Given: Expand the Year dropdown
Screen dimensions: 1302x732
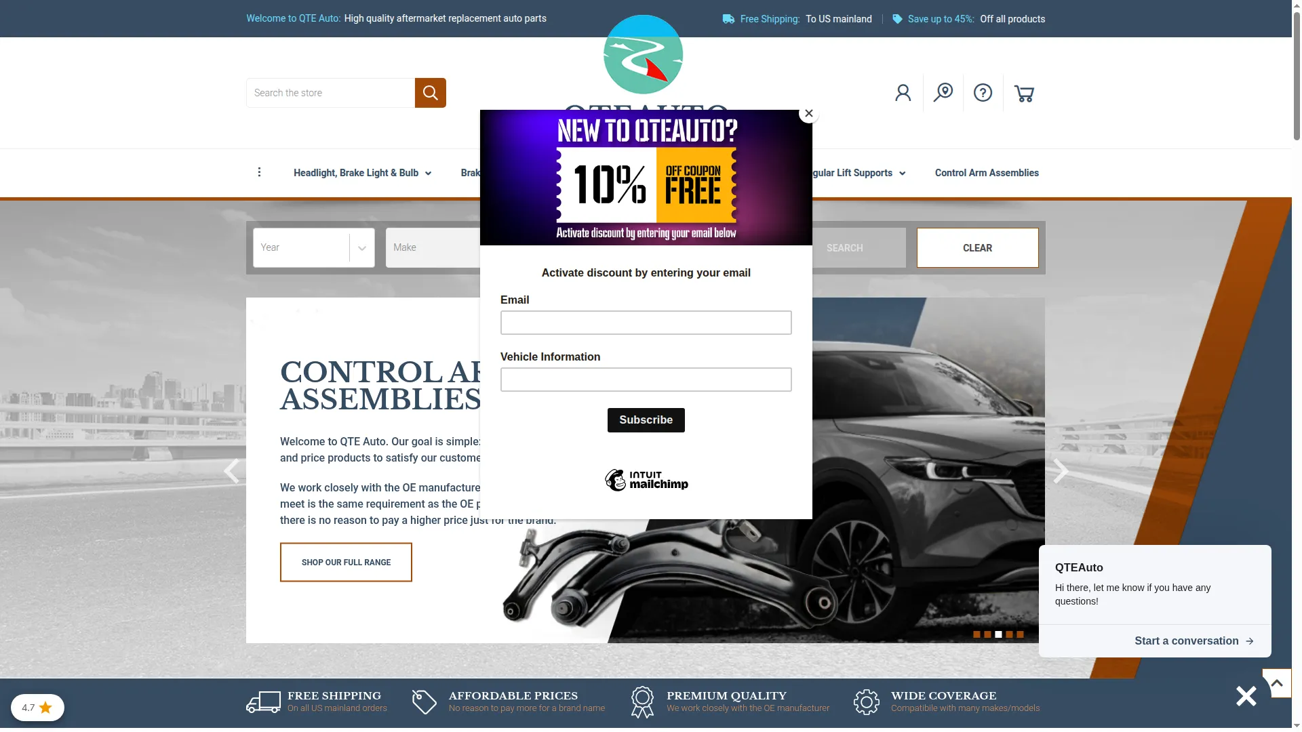Looking at the screenshot, I should click(x=314, y=247).
